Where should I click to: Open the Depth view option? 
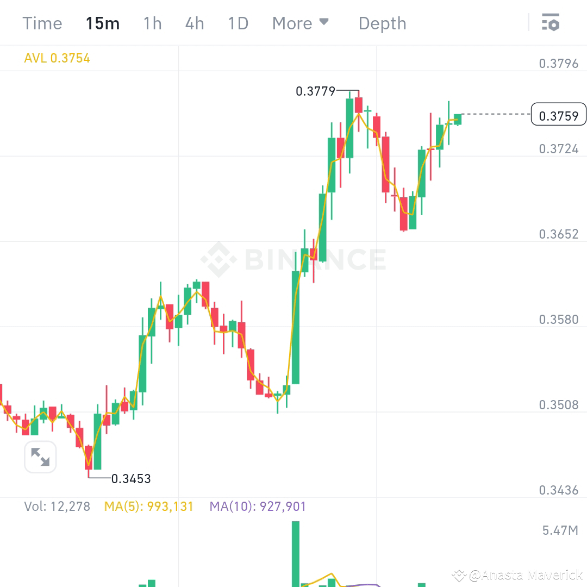coord(382,23)
